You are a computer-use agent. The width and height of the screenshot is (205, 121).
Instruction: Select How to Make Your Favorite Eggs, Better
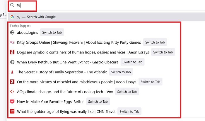[50, 102]
